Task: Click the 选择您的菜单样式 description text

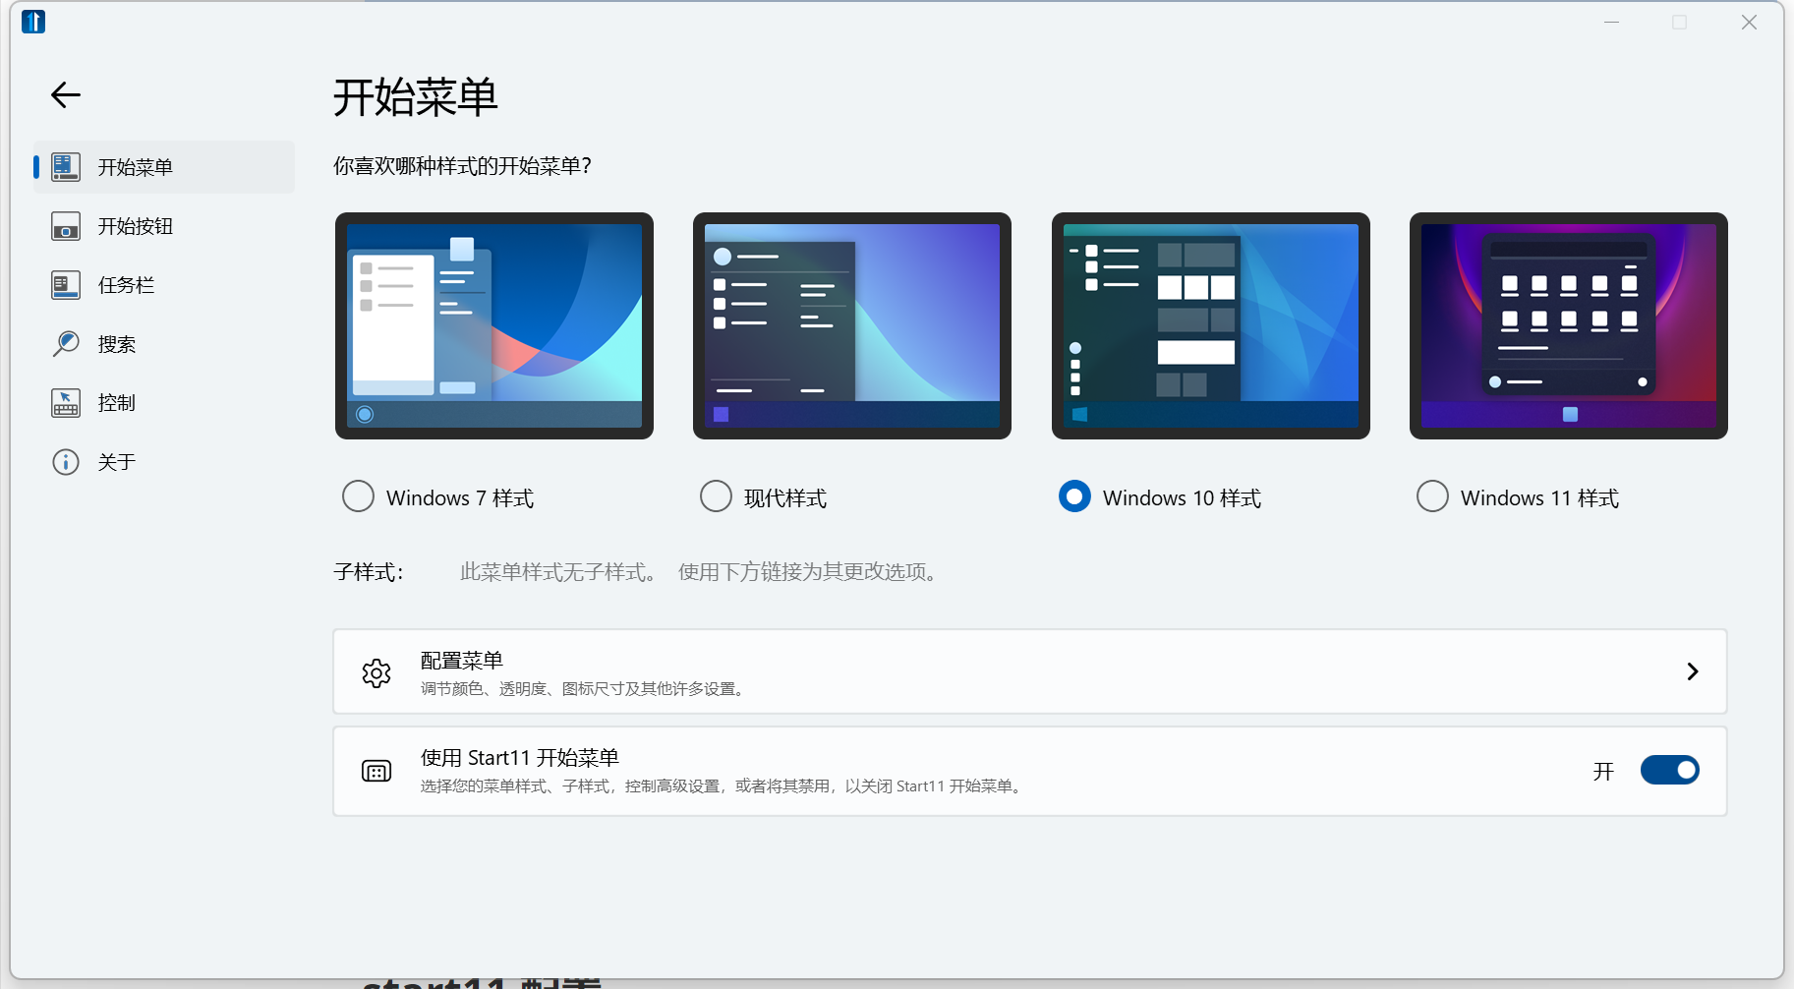Action: pyautogui.click(x=723, y=786)
